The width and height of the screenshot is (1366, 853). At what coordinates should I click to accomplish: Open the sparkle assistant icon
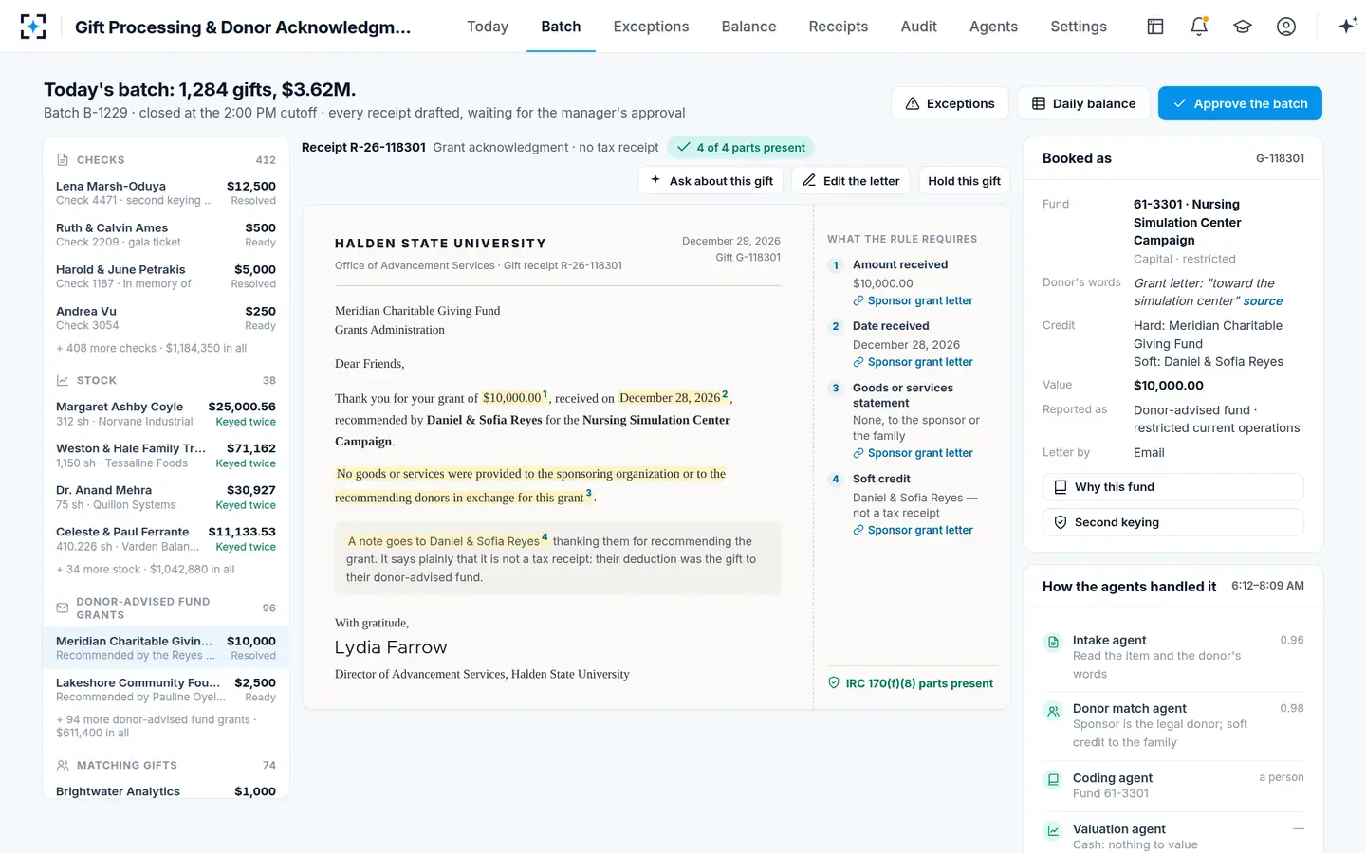pos(1347,27)
